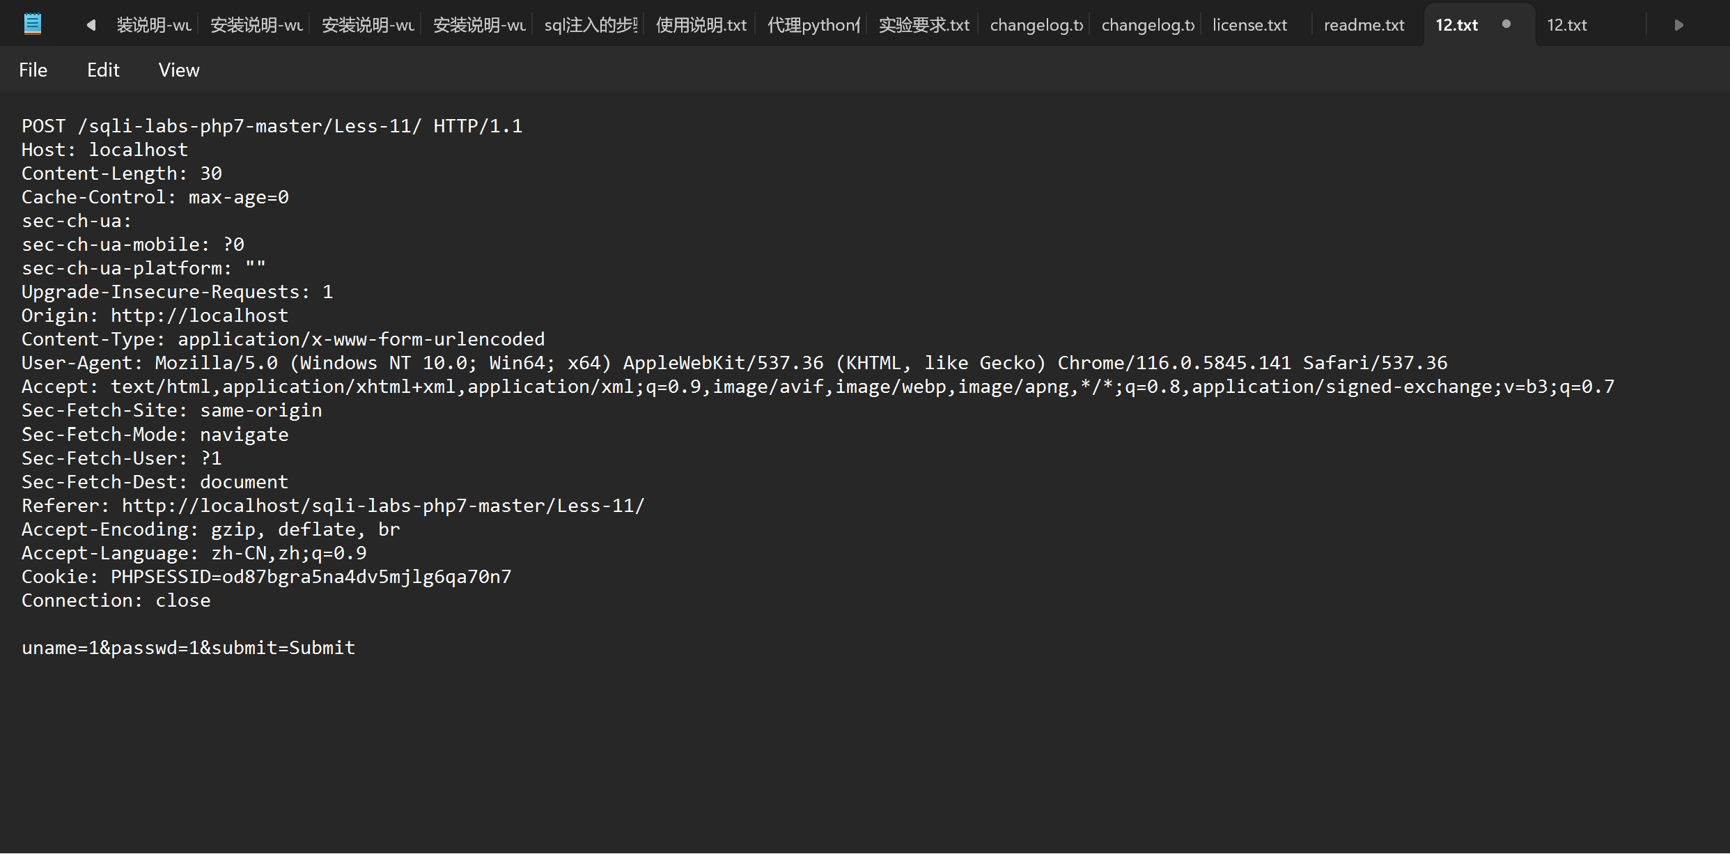The width and height of the screenshot is (1730, 854).
Task: Open the View menu
Action: click(179, 70)
